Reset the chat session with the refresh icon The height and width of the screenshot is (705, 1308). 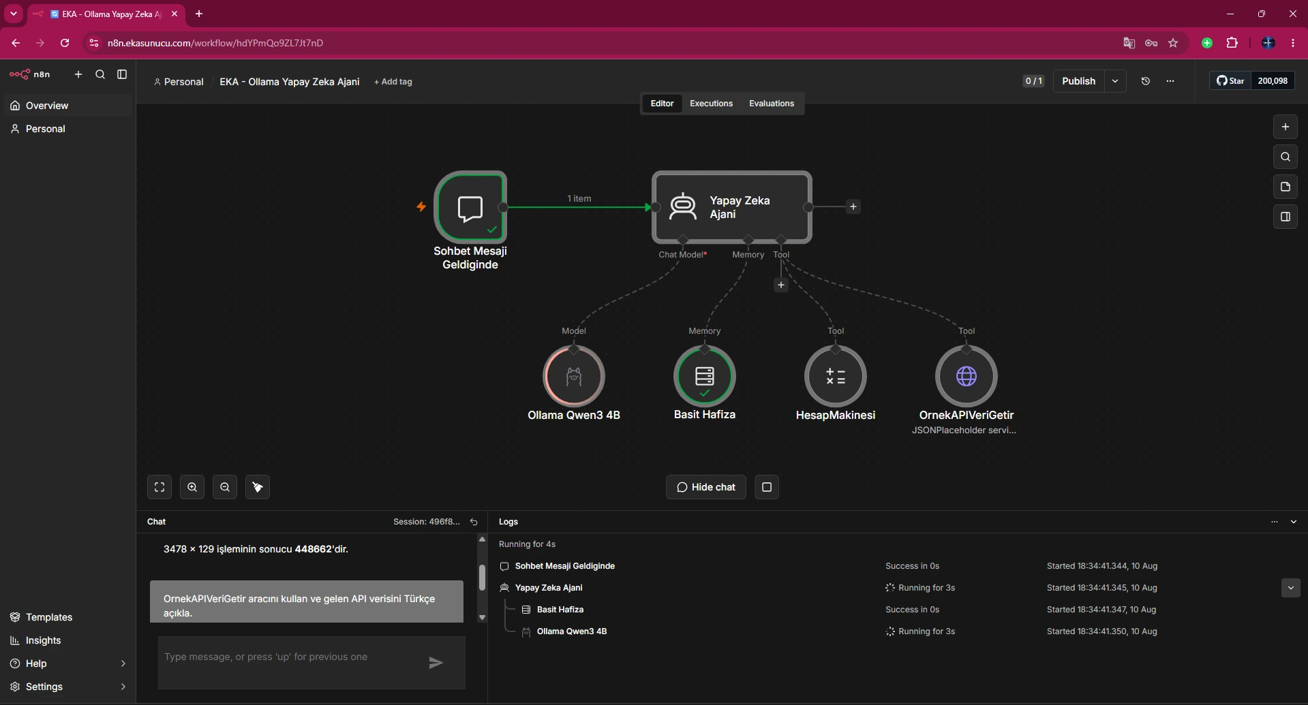[474, 522]
